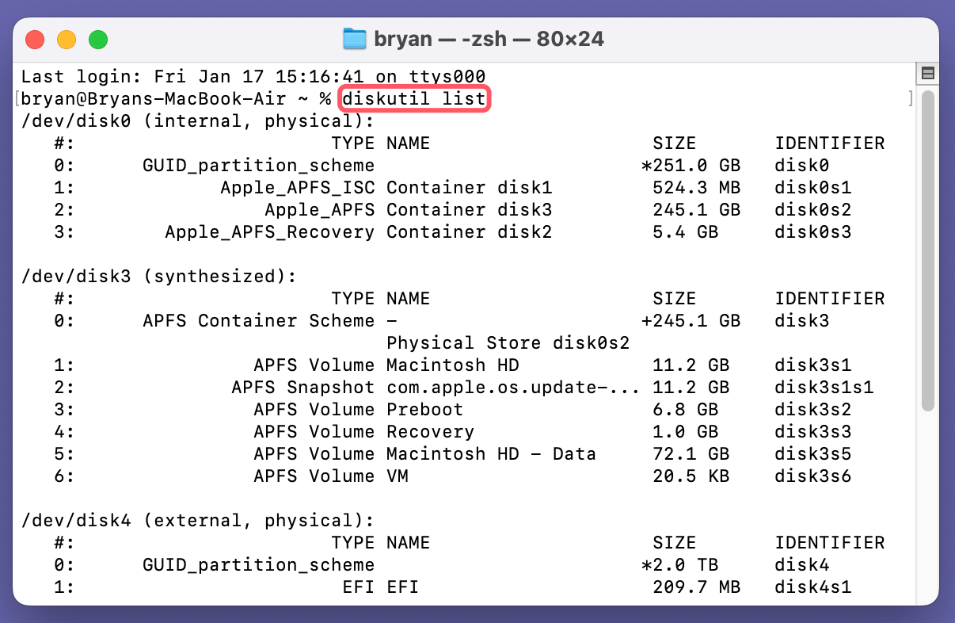Click the Macintosh HD — Data volume line
The height and width of the screenshot is (623, 955).
click(493, 453)
